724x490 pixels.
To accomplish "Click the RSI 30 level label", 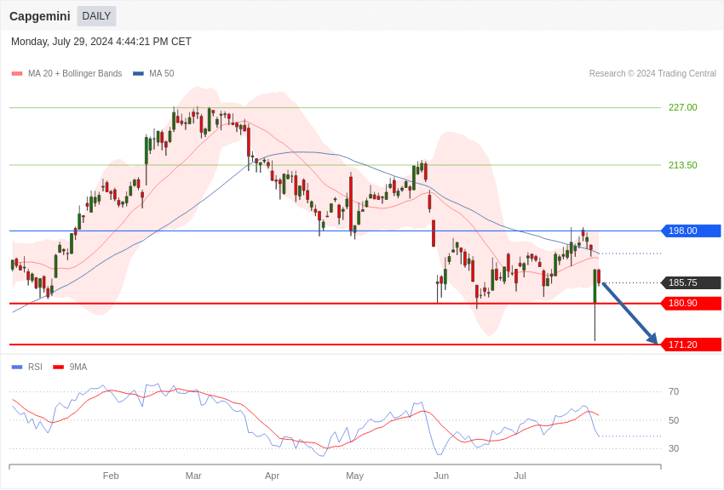I will 674,448.
